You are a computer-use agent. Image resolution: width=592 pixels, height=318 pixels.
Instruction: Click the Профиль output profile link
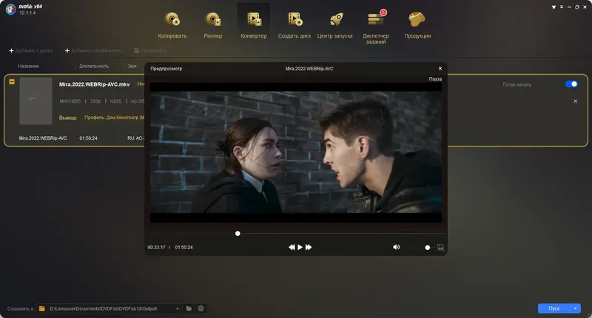click(115, 118)
